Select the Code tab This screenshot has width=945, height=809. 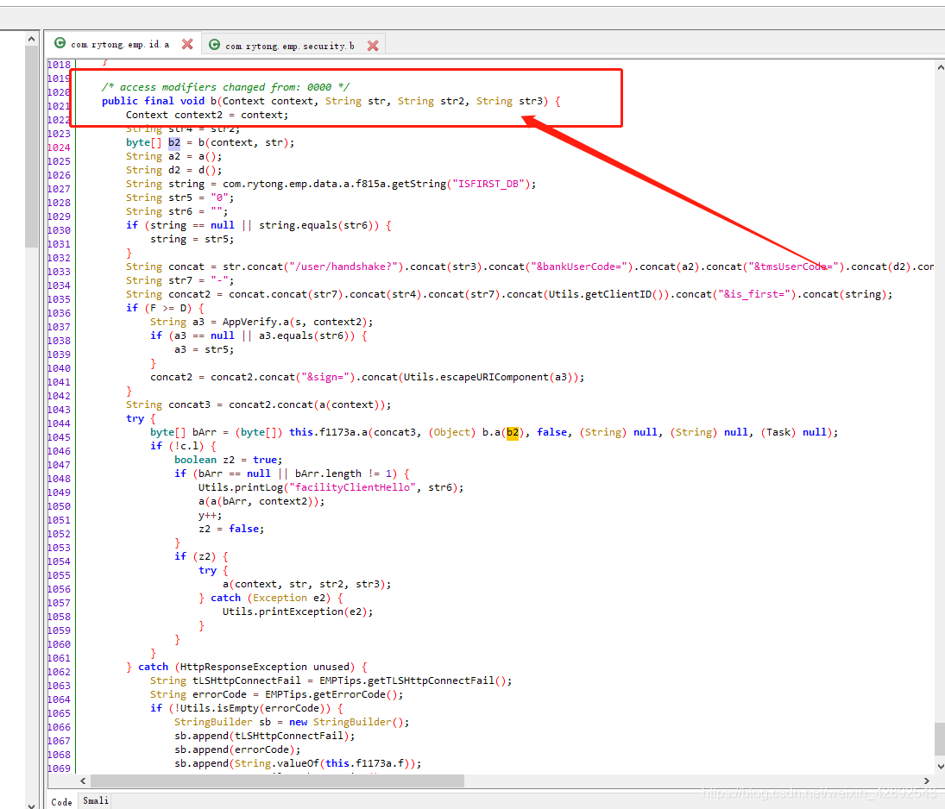point(61,801)
